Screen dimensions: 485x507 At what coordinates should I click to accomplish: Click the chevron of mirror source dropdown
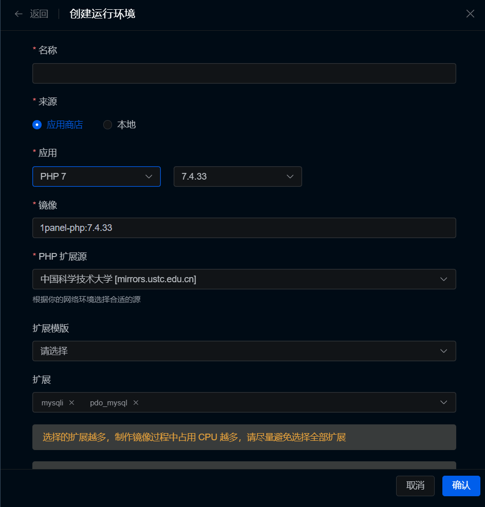443,279
